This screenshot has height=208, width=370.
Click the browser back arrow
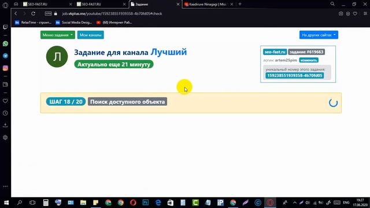point(16,14)
